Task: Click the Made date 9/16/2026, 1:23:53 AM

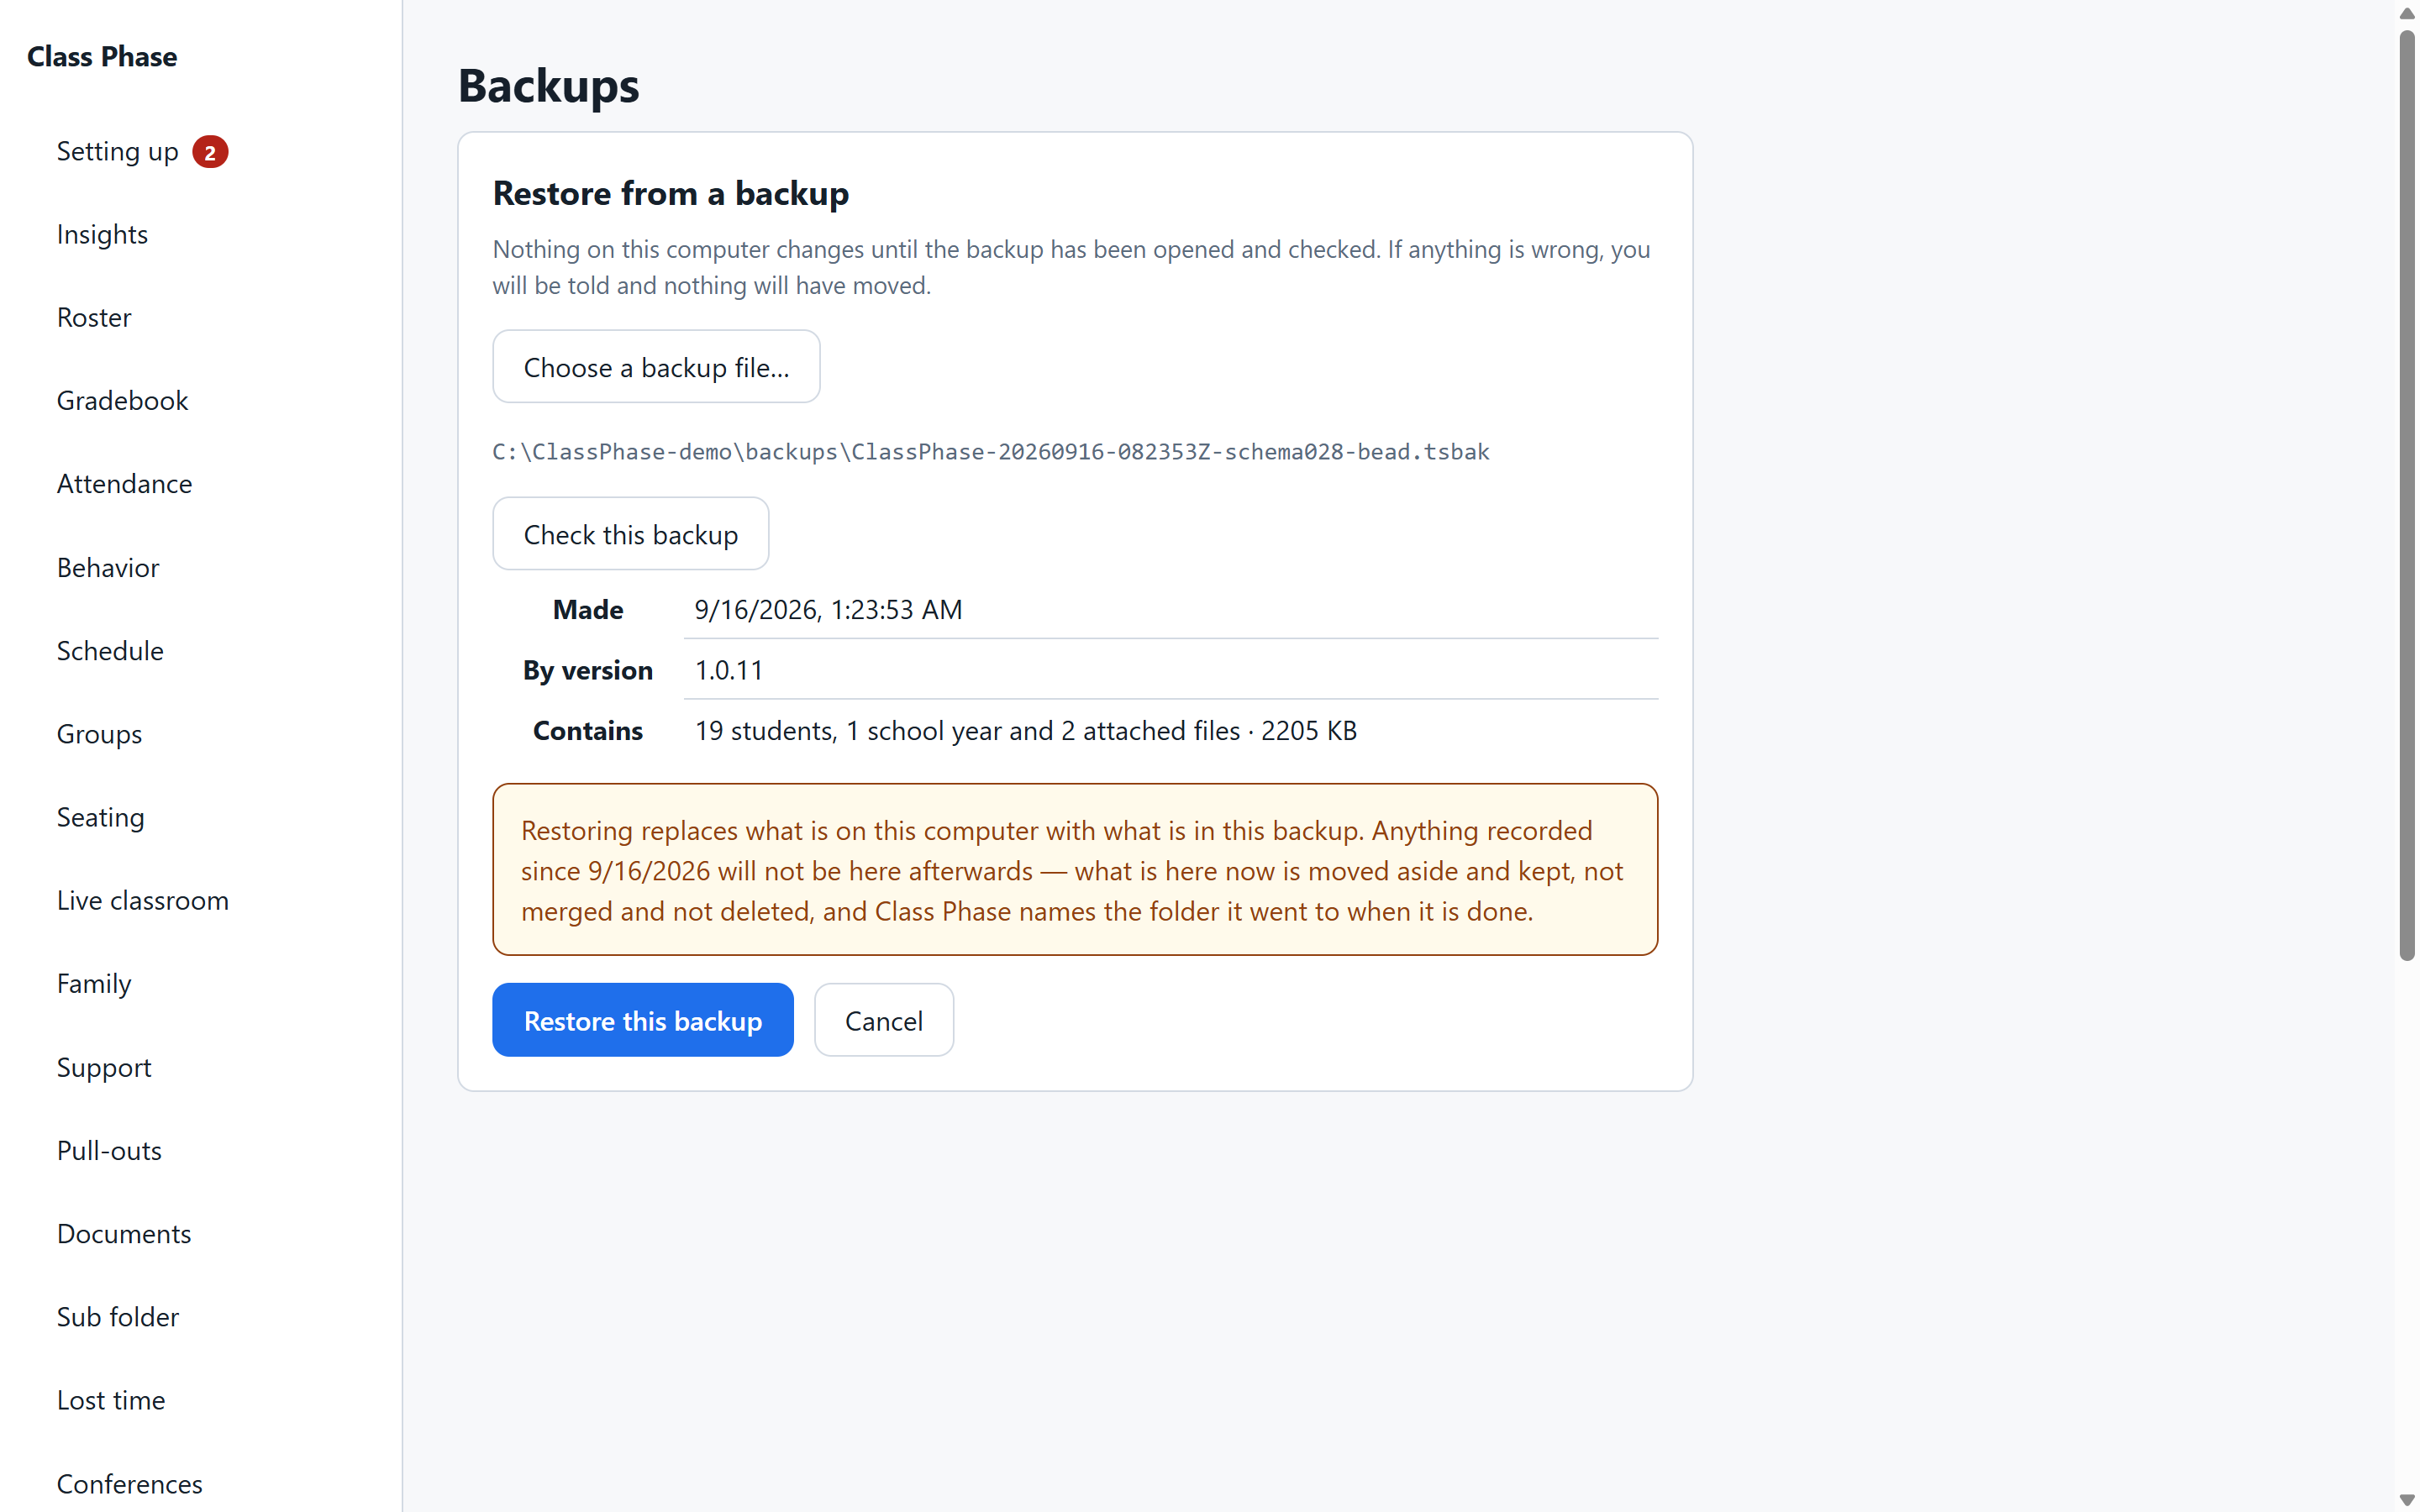Action: pyautogui.click(x=828, y=610)
